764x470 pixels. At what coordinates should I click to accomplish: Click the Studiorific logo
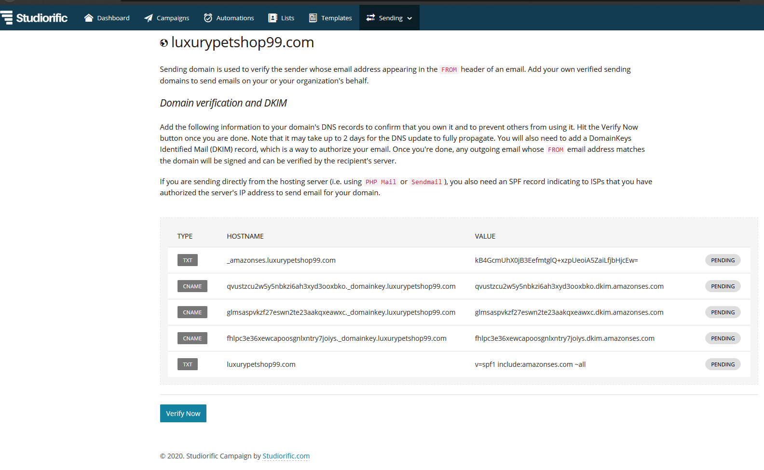34,18
